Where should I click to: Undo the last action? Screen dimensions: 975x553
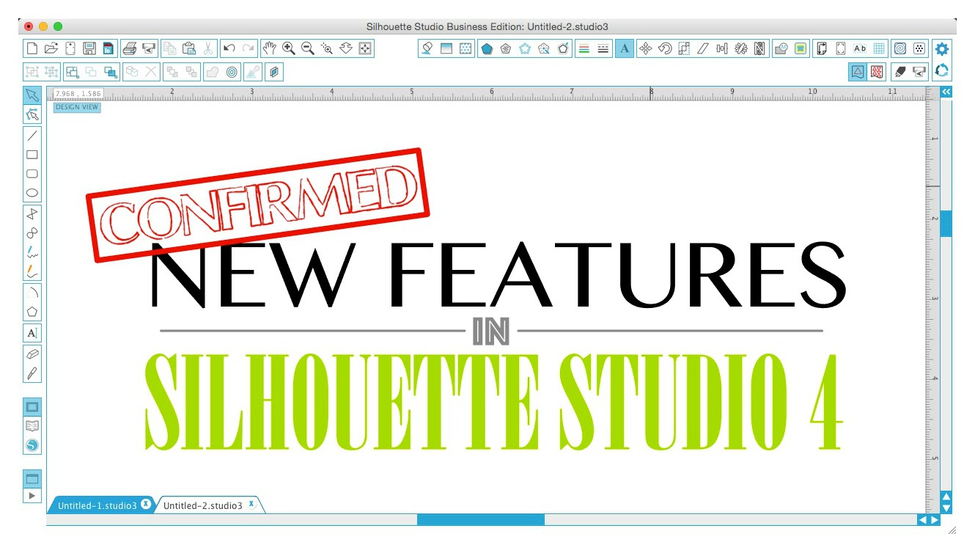click(x=229, y=48)
